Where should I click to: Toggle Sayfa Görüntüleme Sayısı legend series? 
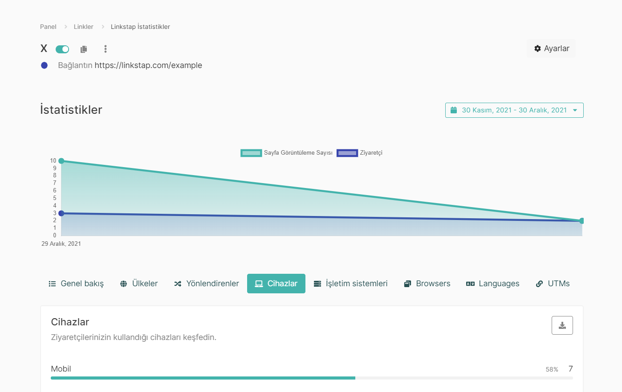[x=286, y=153]
